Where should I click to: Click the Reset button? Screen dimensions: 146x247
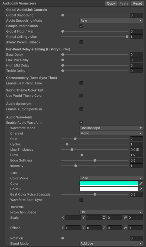pos(137,4)
